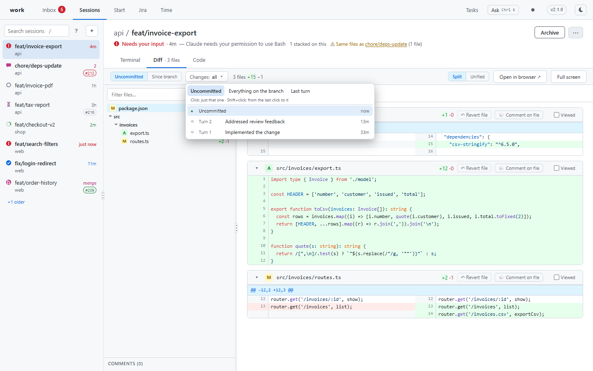
Task: Add a new session with the plus button
Action: tap(92, 31)
